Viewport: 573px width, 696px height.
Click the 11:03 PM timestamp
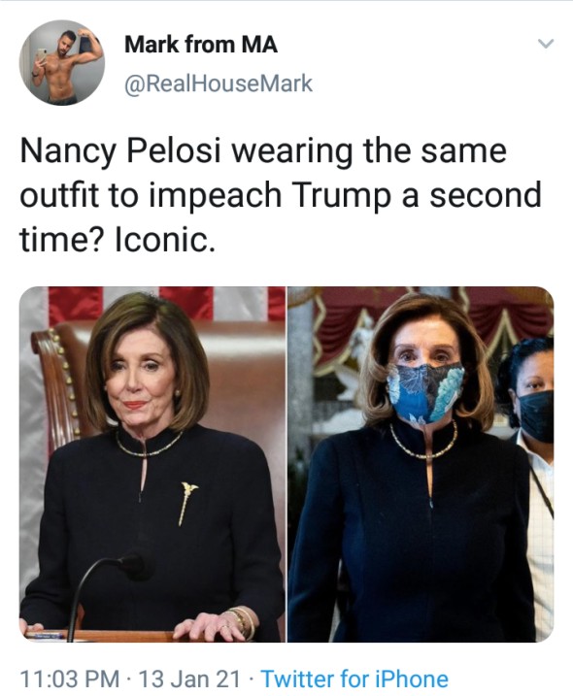coord(70,679)
